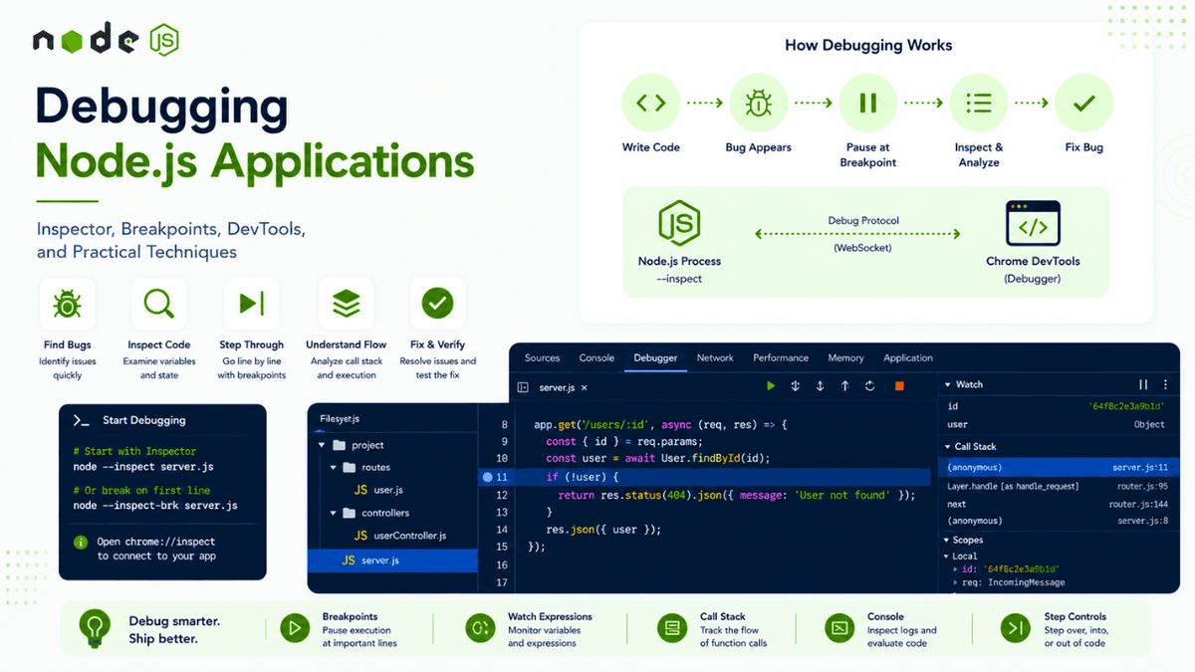Click the Call Stack icon in bottom bar
Viewport: 1195px width, 672px height.
pos(673,628)
